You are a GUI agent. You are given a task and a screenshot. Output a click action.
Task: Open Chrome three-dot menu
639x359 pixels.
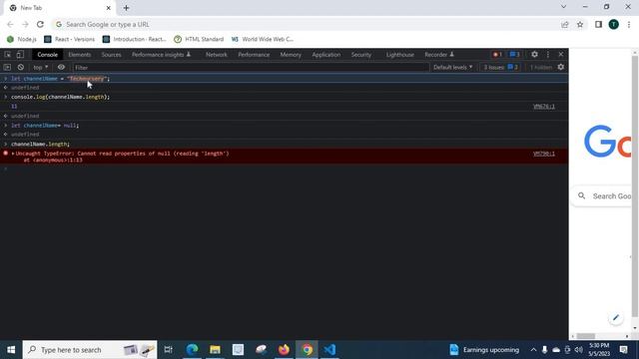tap(629, 24)
